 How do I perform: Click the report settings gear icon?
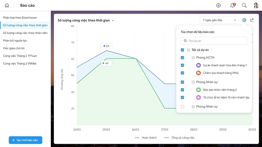tap(244, 20)
